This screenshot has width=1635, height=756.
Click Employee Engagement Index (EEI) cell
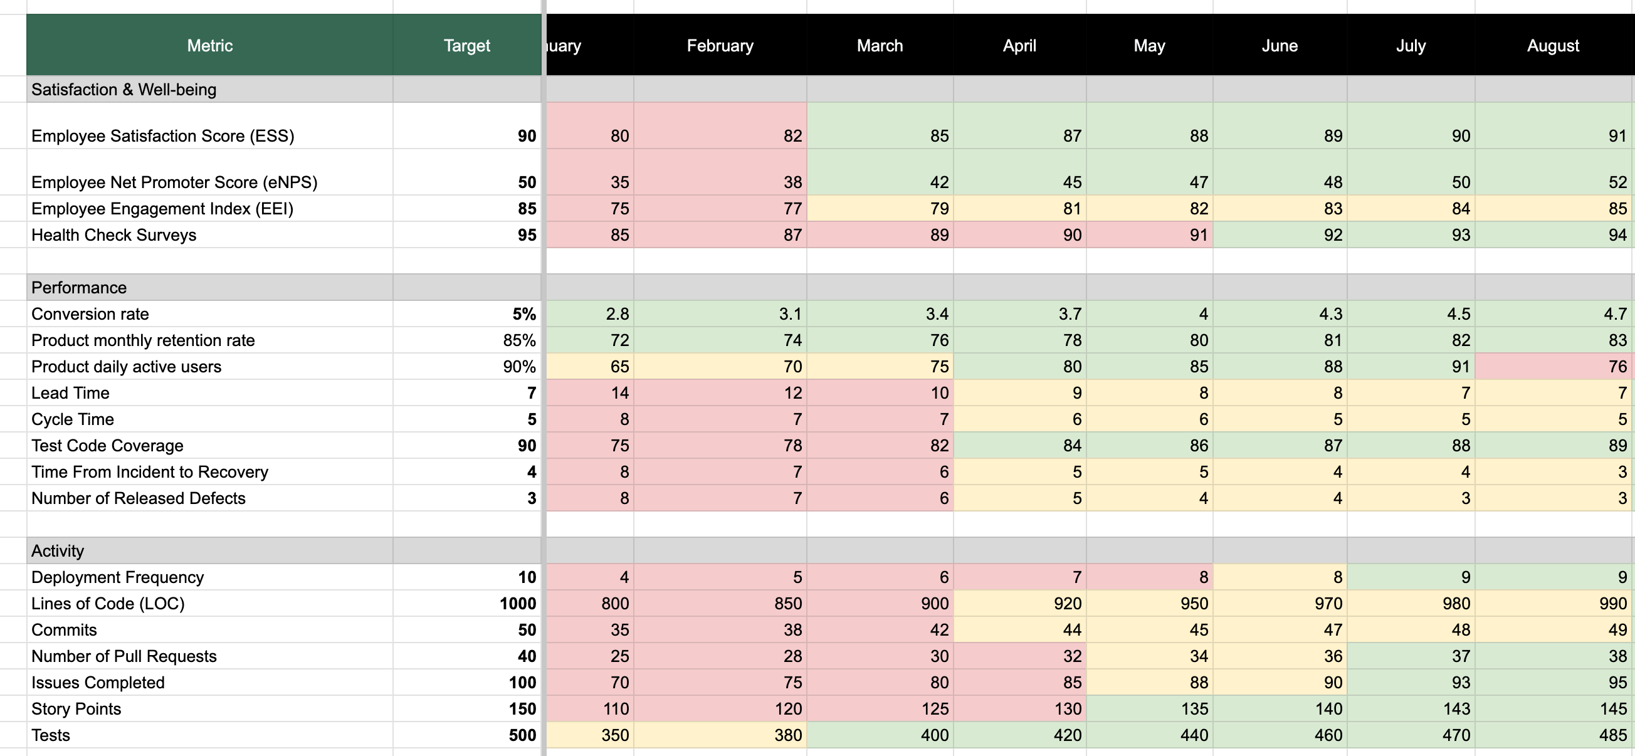tap(209, 208)
